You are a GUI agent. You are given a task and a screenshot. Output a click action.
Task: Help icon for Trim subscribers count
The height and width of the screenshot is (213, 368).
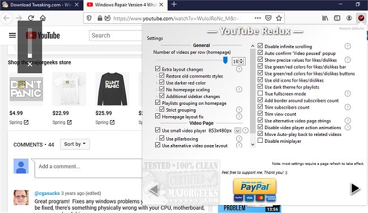[x=348, y=107]
